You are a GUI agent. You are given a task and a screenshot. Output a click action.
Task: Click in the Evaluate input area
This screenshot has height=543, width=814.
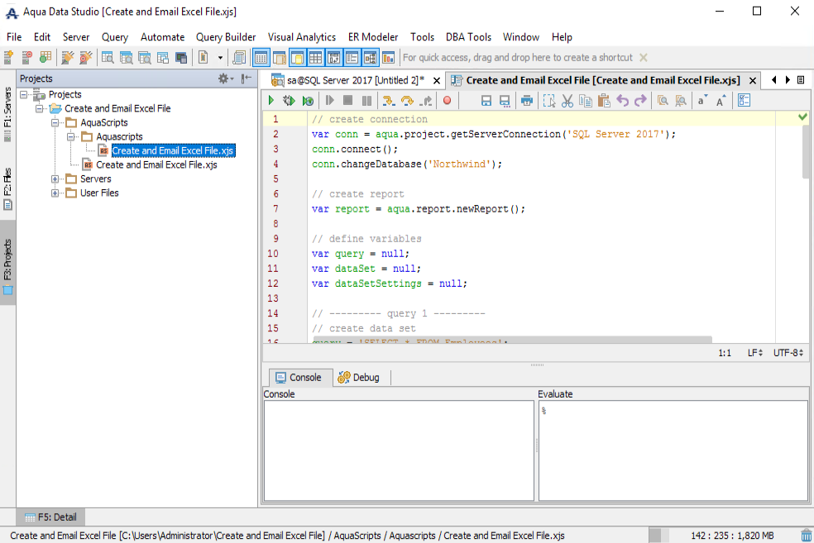pos(672,450)
